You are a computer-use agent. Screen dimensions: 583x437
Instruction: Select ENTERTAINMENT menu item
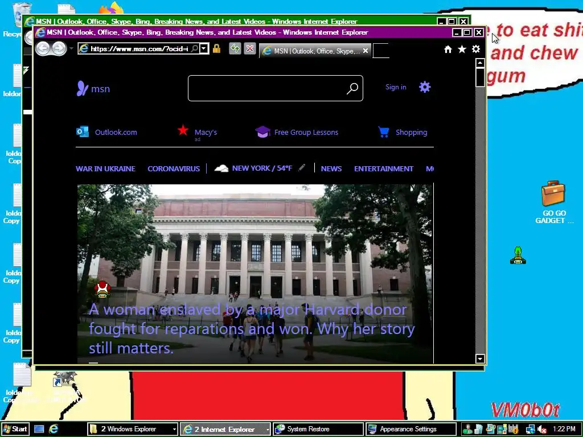coord(384,168)
